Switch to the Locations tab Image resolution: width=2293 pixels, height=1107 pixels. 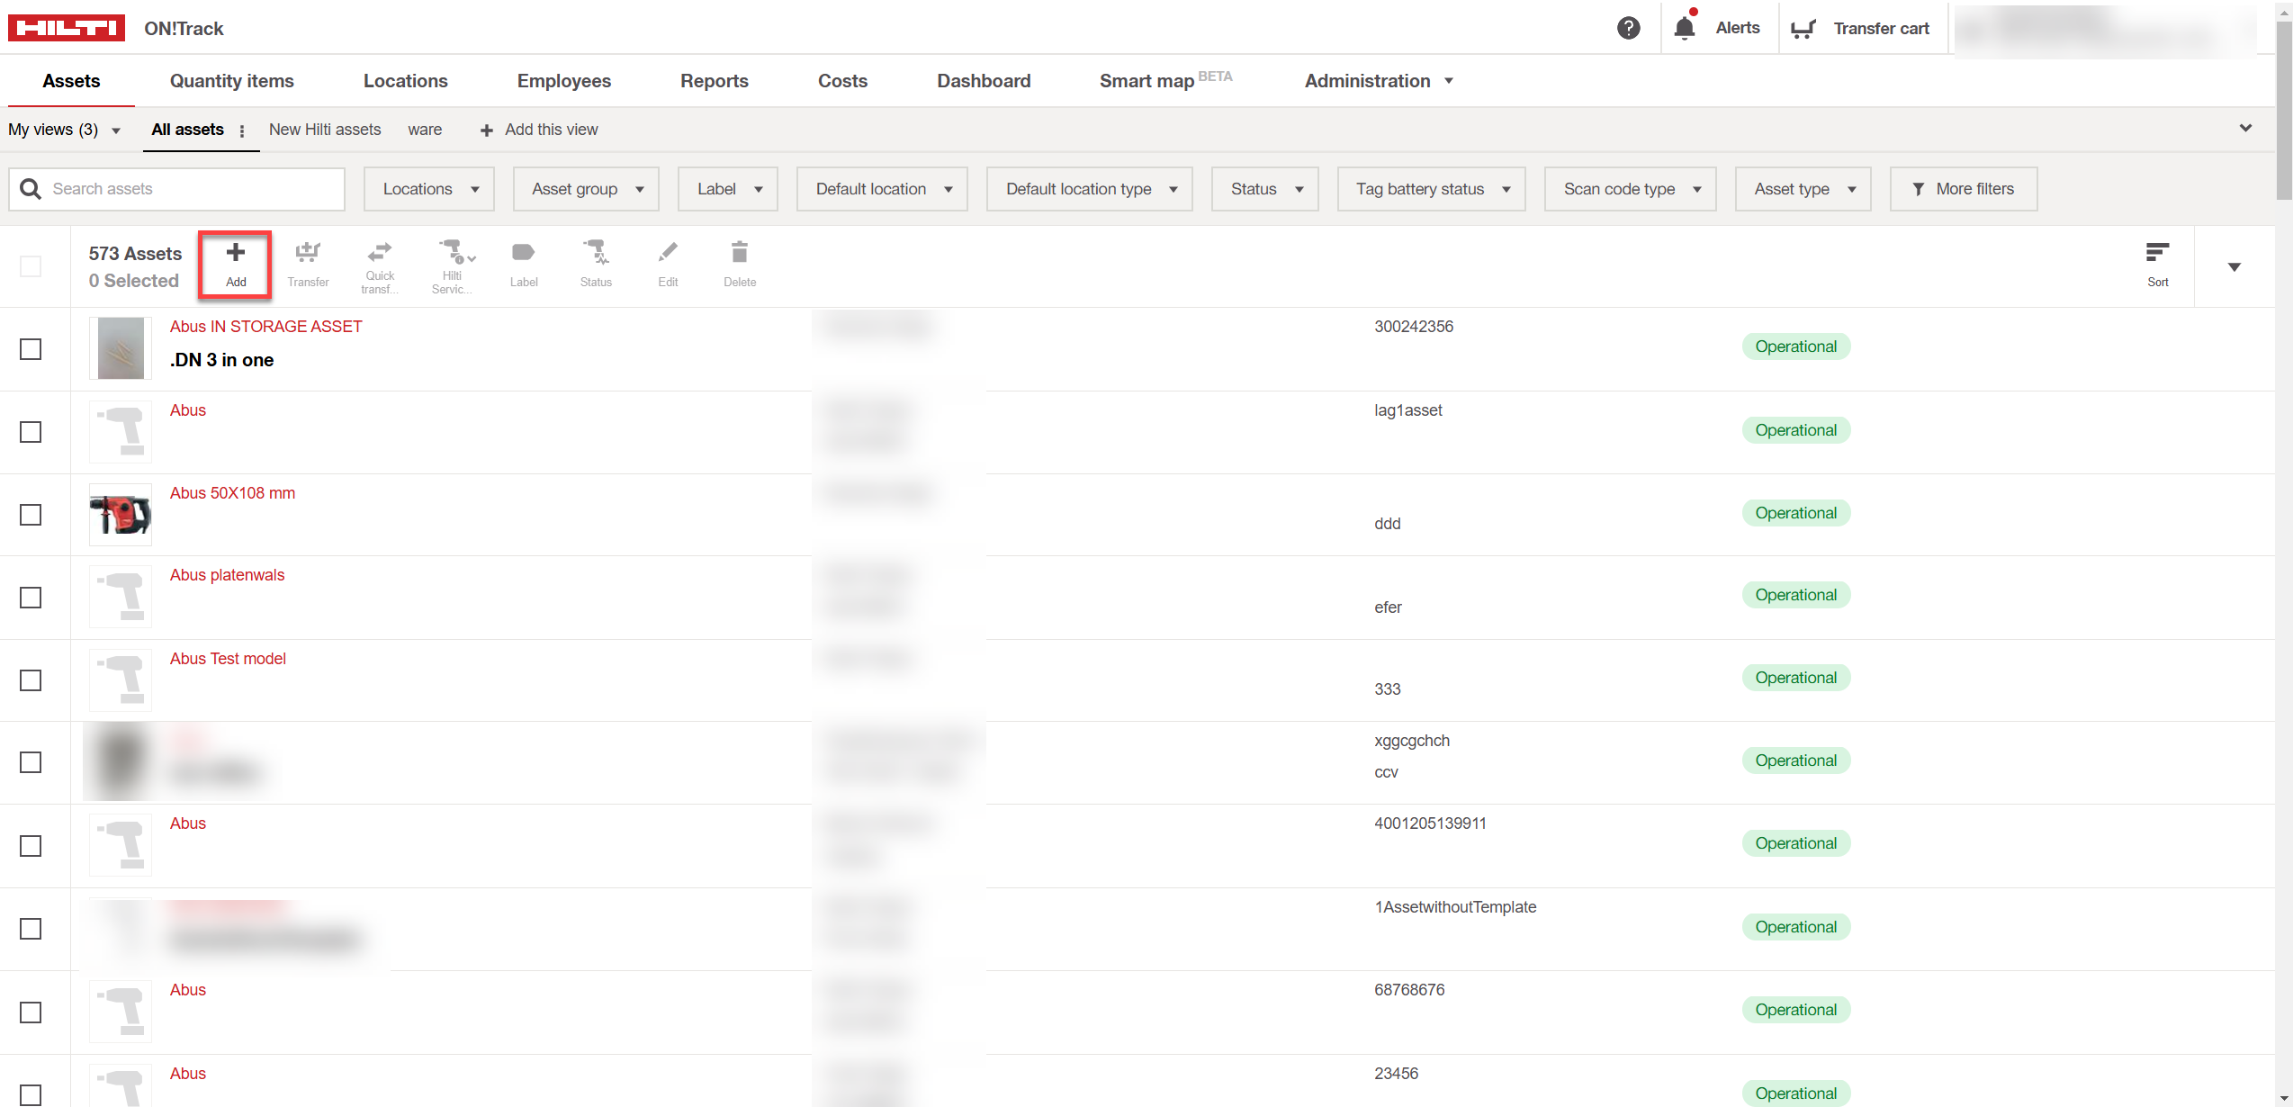(x=406, y=81)
